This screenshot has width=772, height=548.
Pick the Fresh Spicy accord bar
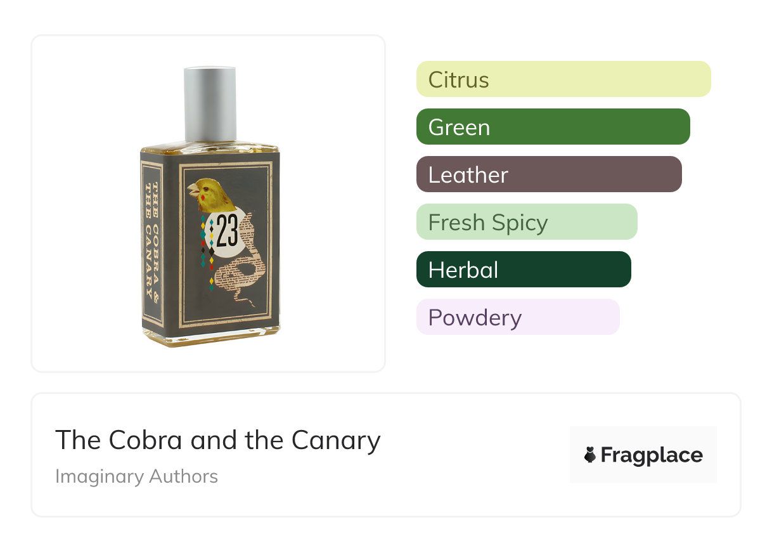(527, 222)
